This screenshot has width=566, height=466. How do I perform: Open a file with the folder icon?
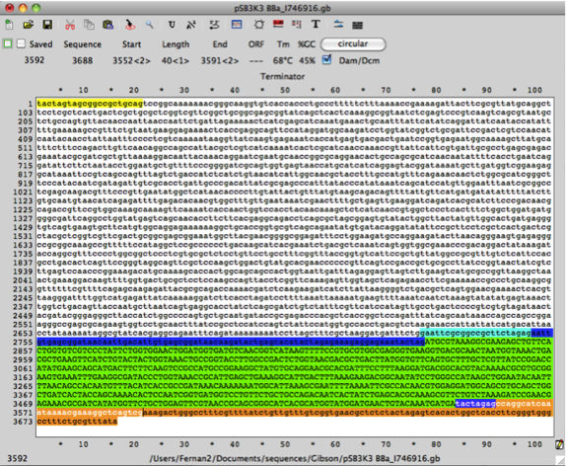point(29,25)
